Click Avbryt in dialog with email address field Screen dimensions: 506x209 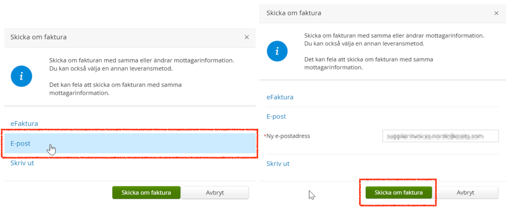[465, 192]
